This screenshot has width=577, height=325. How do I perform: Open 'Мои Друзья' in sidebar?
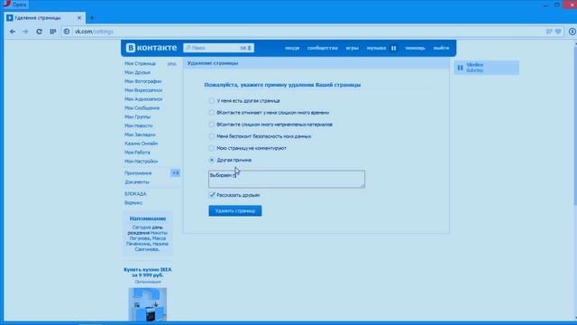(137, 72)
